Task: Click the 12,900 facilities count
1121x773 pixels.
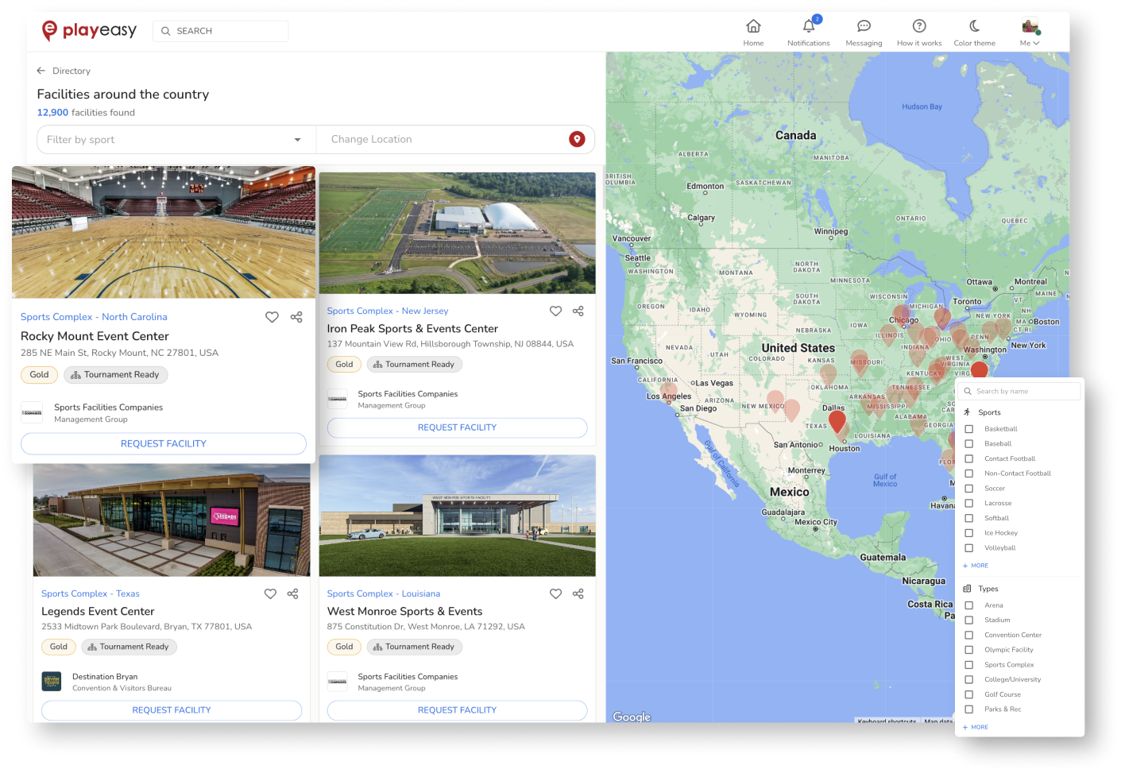Action: (52, 113)
